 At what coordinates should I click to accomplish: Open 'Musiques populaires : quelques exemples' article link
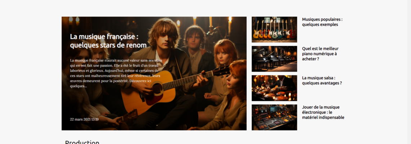pos(322,22)
